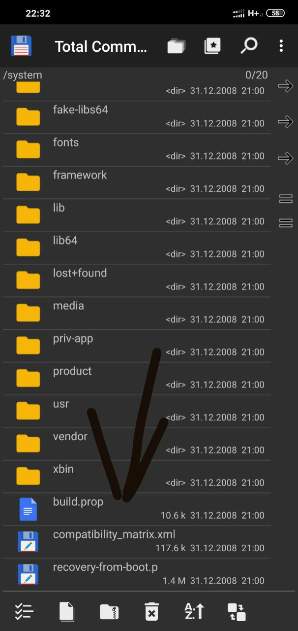Tap the upper equals-sign panel button
This screenshot has height=631, width=298.
(286, 199)
